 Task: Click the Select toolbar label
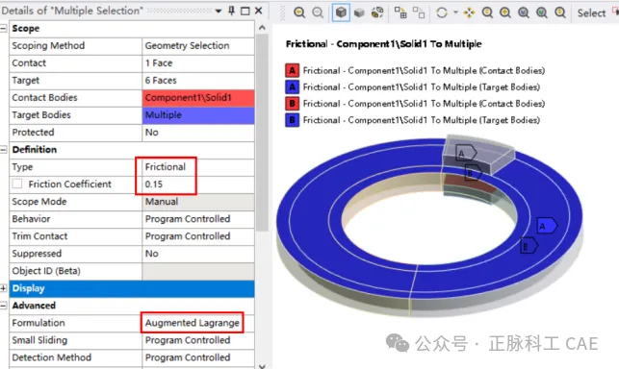coord(591,13)
